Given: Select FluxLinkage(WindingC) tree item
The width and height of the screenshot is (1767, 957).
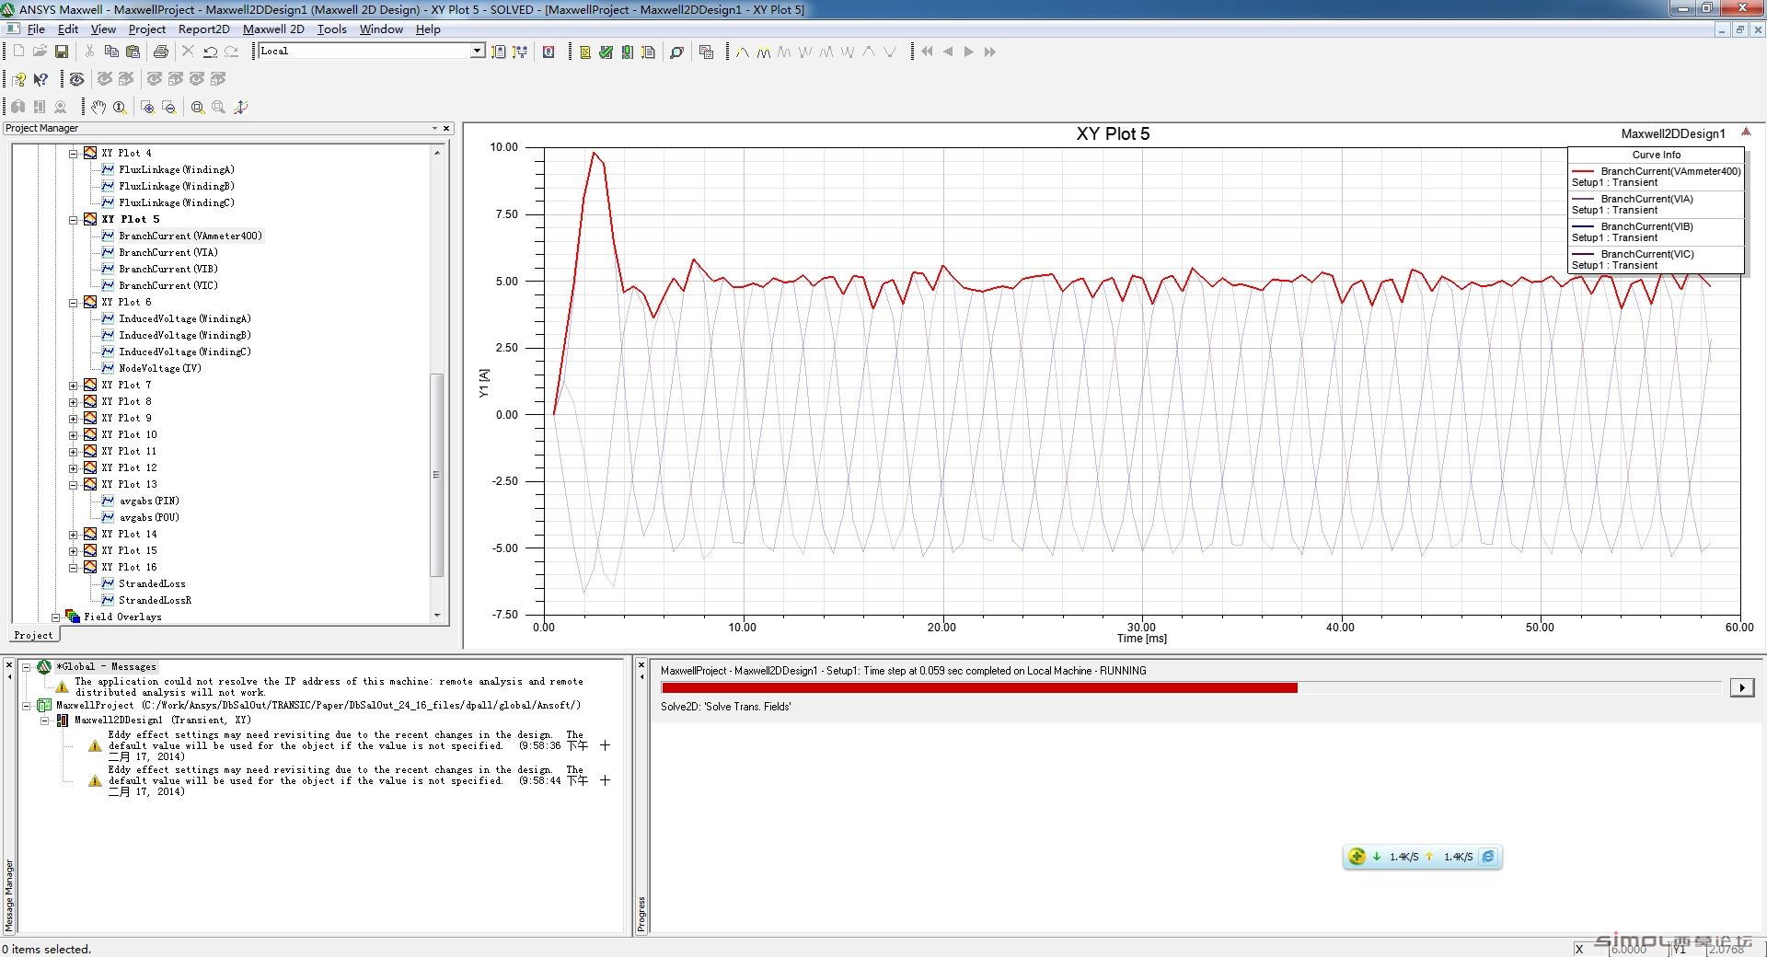Looking at the screenshot, I should coord(177,203).
